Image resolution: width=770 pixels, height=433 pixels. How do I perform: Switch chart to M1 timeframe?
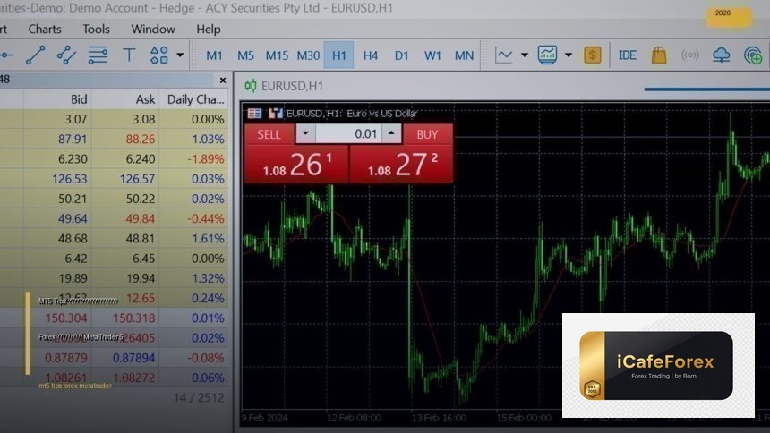point(214,55)
